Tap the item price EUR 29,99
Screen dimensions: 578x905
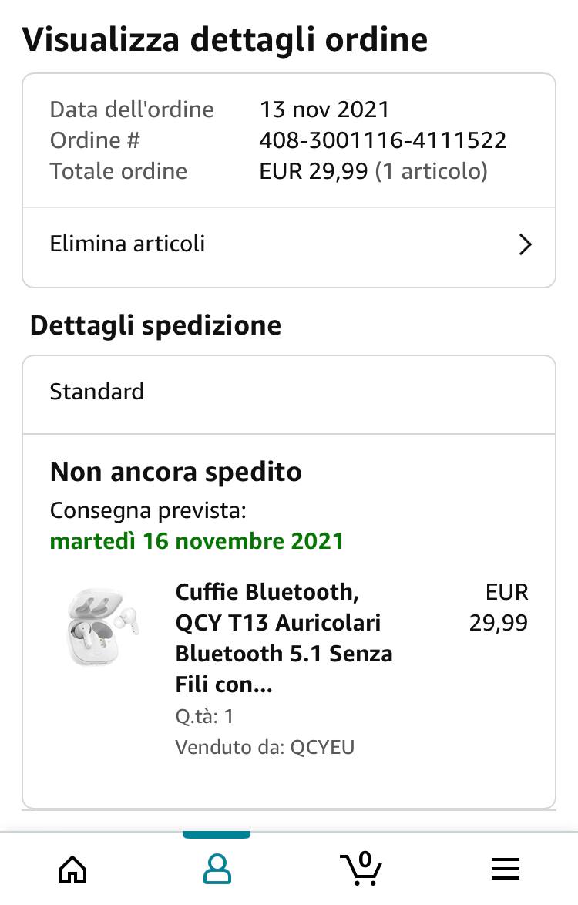(x=499, y=607)
